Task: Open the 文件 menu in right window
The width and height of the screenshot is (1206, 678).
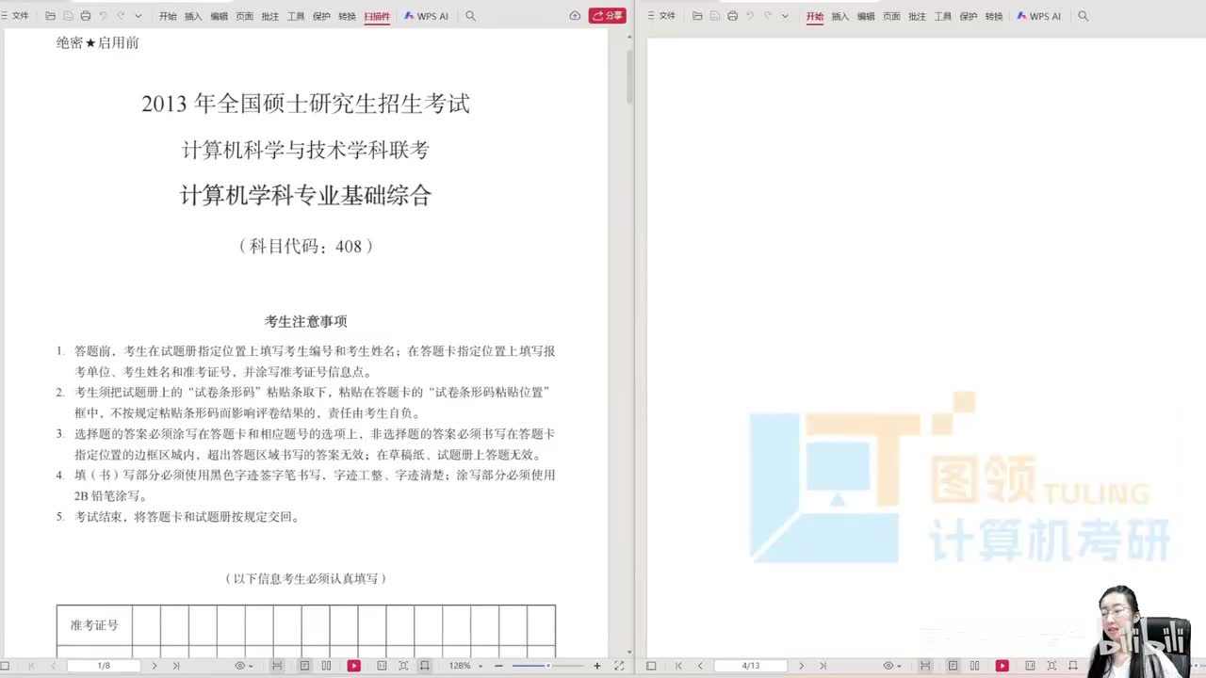Action: [x=662, y=16]
